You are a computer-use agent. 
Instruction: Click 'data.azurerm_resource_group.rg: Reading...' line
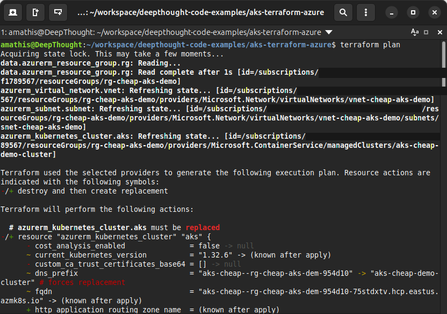click(90, 63)
